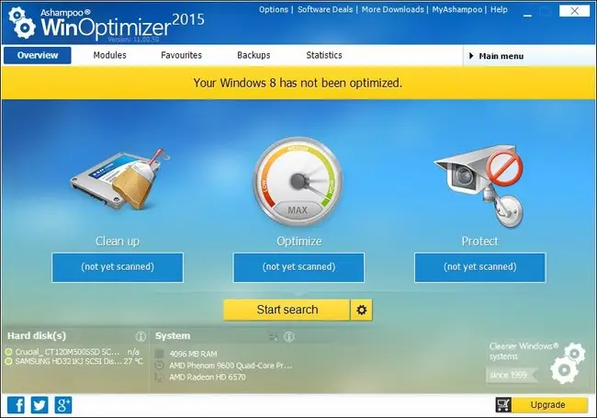597x418 pixels.
Task: Click the Optimize heading
Action: (x=298, y=242)
